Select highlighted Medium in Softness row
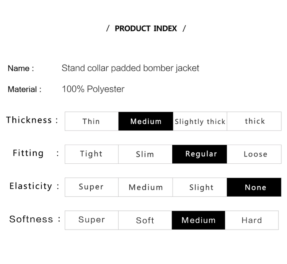287x264 pixels. point(198,220)
